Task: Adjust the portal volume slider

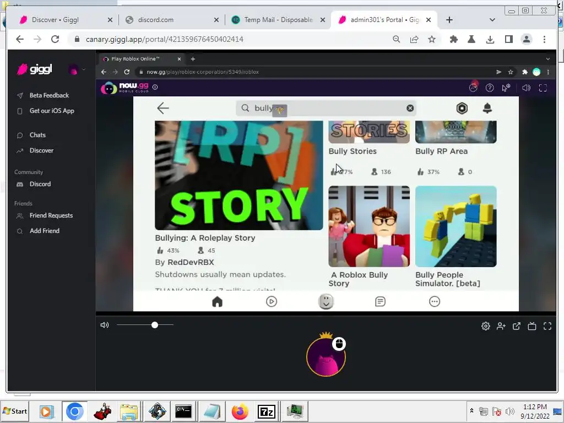Action: 145,325
